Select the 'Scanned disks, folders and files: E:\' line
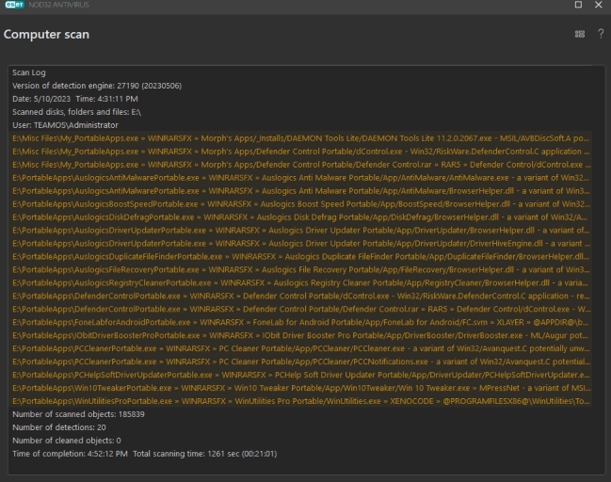Viewport: 611px width, 482px height. [77, 112]
